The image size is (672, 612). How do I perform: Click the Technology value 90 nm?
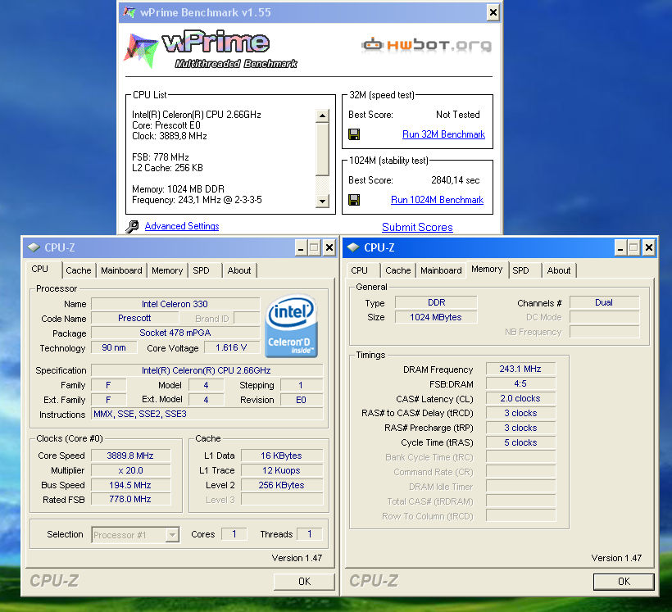(x=114, y=347)
